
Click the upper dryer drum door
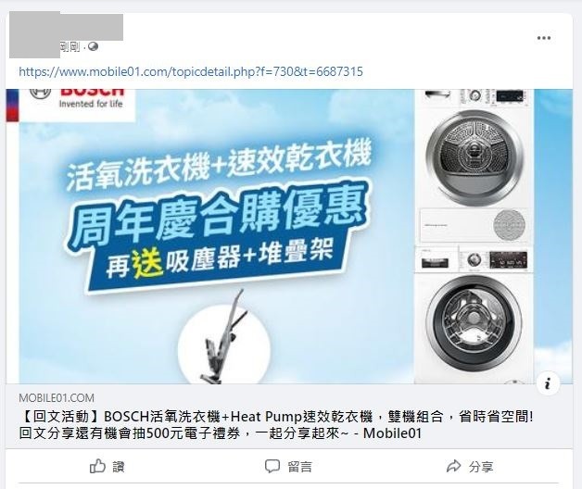(474, 158)
